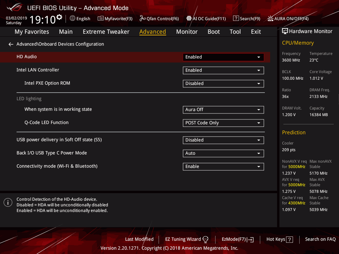The height and width of the screenshot is (254, 339).
Task: Click the Hot Keys question mark icon
Action: (x=289, y=239)
